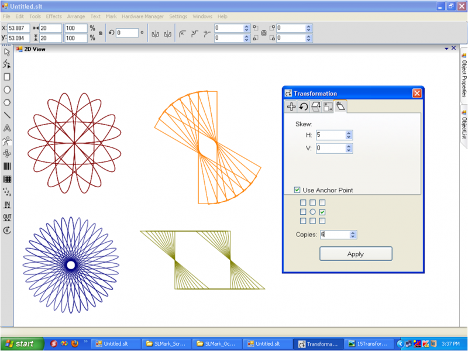
Task: Check the top-left anchor point box
Action: coord(303,203)
